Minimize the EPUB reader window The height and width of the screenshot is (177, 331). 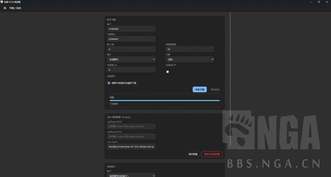pos(311,2)
